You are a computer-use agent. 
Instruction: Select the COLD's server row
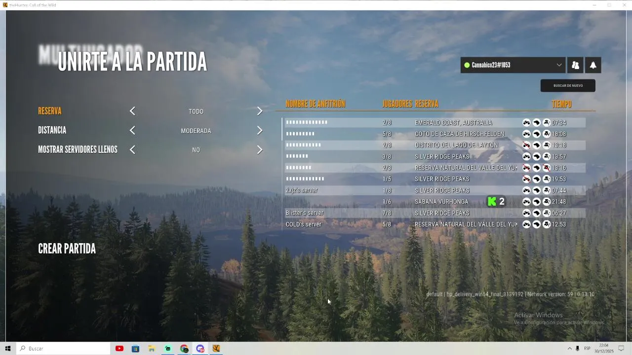coord(434,224)
